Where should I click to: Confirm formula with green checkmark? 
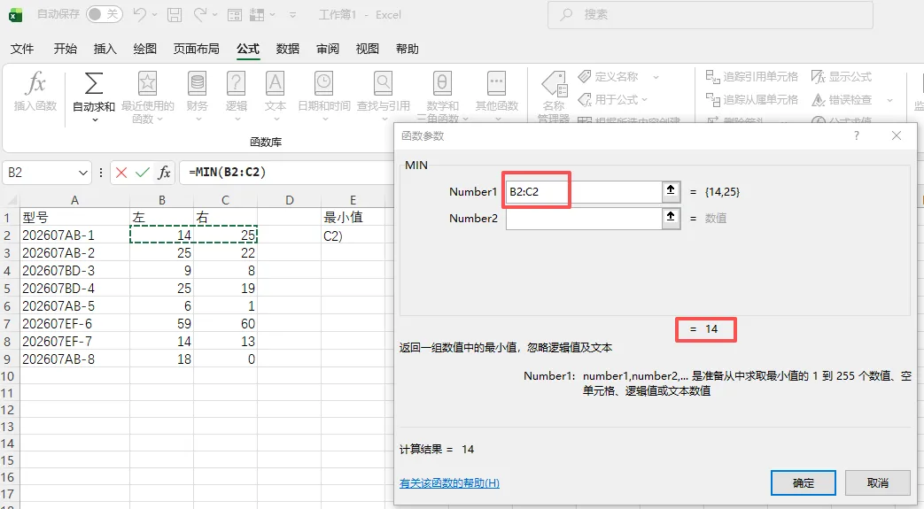tap(142, 173)
